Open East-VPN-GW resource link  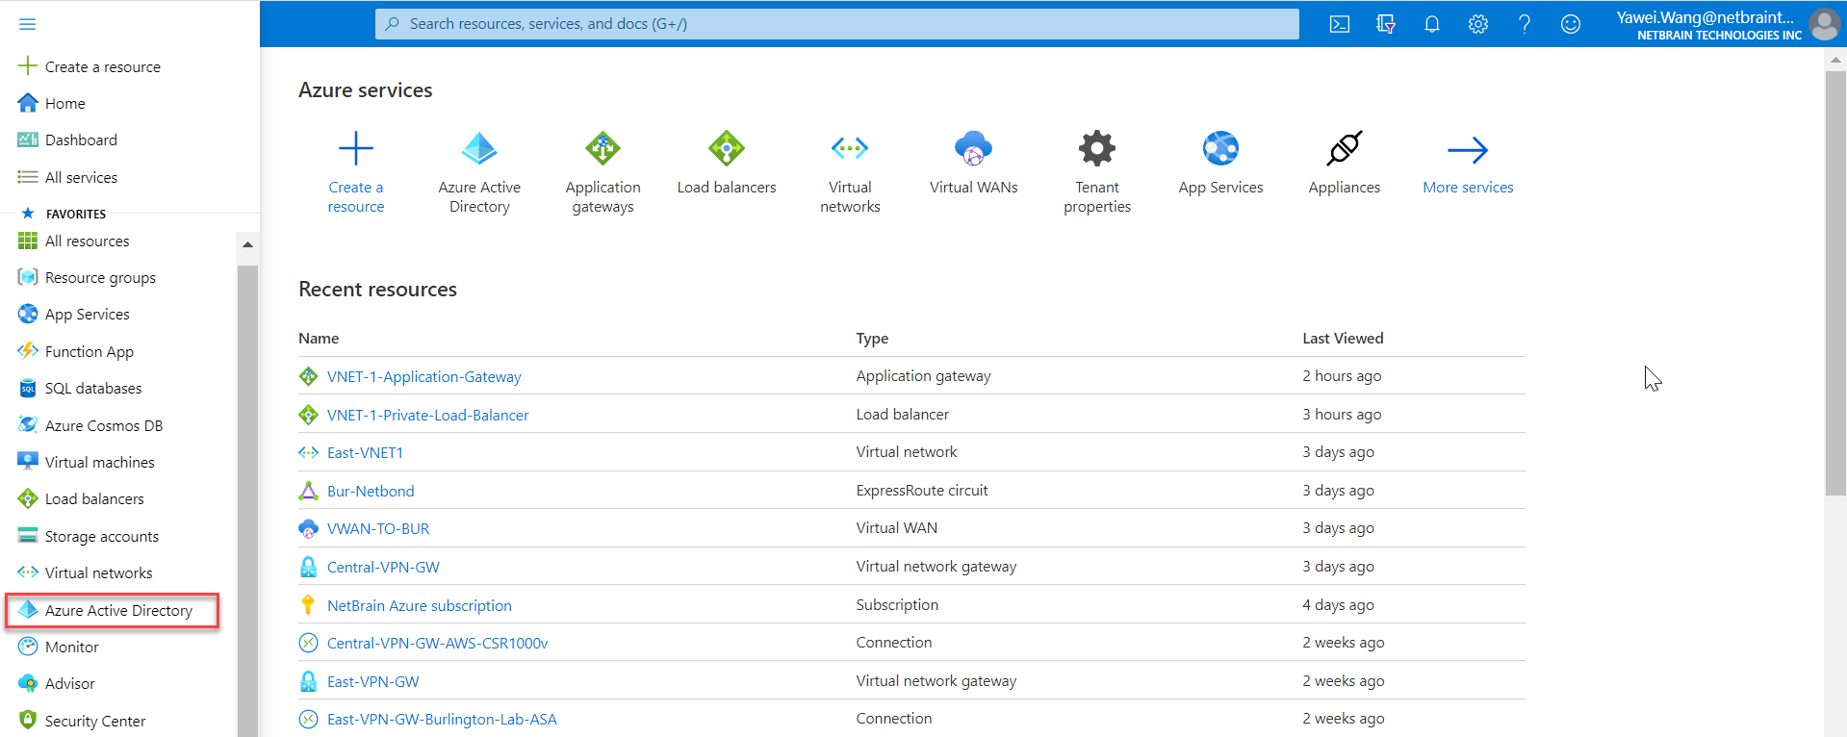pos(373,681)
